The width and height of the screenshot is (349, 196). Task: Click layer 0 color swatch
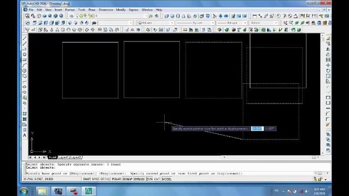[x=93, y=16]
